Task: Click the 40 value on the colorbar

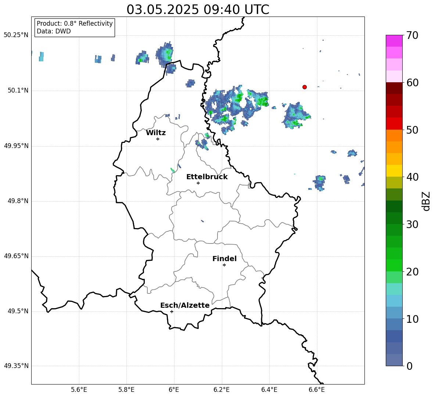Action: coord(412,177)
